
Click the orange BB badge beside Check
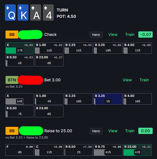click(x=12, y=35)
